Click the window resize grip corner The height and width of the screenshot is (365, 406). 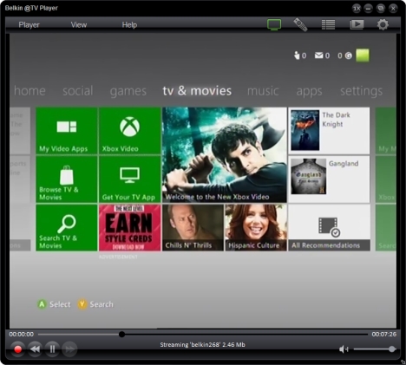[x=403, y=362]
